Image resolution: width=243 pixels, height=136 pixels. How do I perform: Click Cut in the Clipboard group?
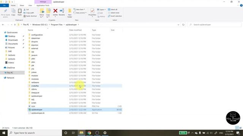coord(26,9)
